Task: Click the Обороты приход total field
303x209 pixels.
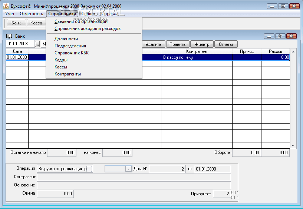Action: pos(247,153)
